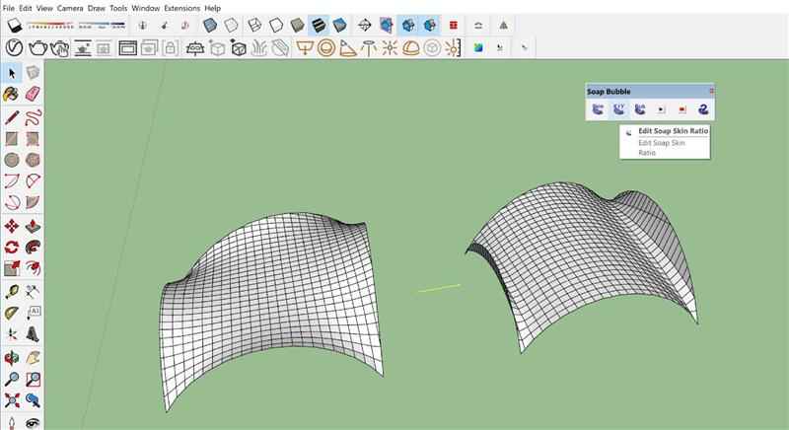The width and height of the screenshot is (789, 430).
Task: Choose the Rectangle drawing tool
Action: [x=12, y=139]
